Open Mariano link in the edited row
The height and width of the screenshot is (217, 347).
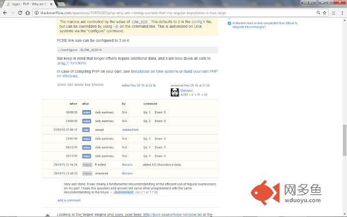click(x=127, y=165)
